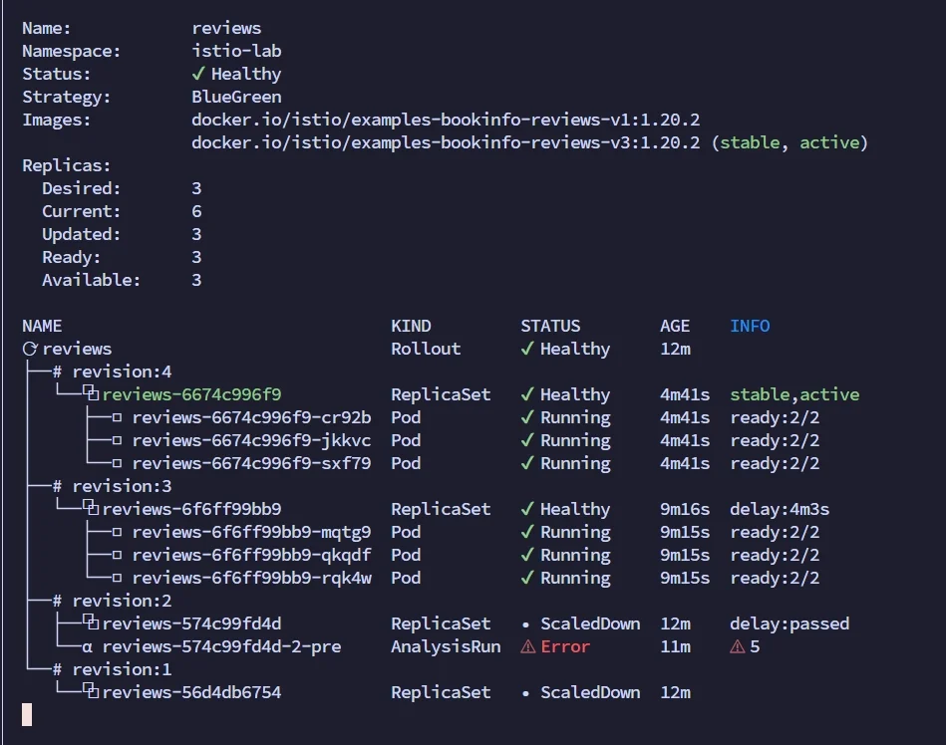946x745 pixels.
Task: Click pod square icon for reviews-6f6ff99bb9-mqtg9
Action: point(117,532)
